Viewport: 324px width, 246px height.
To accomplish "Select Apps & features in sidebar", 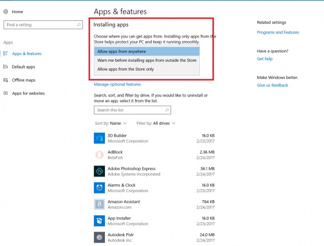I will [26, 54].
